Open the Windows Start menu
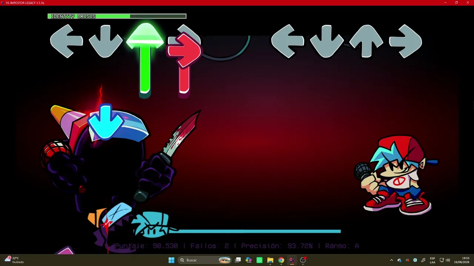This screenshot has width=474, height=266. (171, 260)
